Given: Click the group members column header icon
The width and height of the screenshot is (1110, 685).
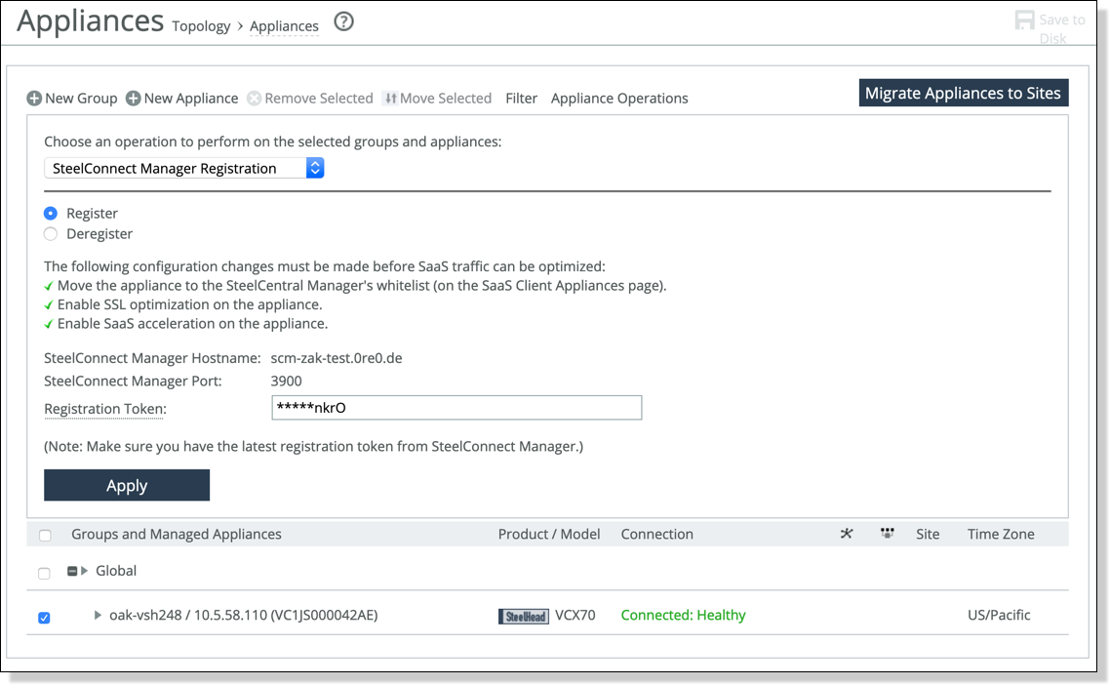Looking at the screenshot, I should click(887, 534).
